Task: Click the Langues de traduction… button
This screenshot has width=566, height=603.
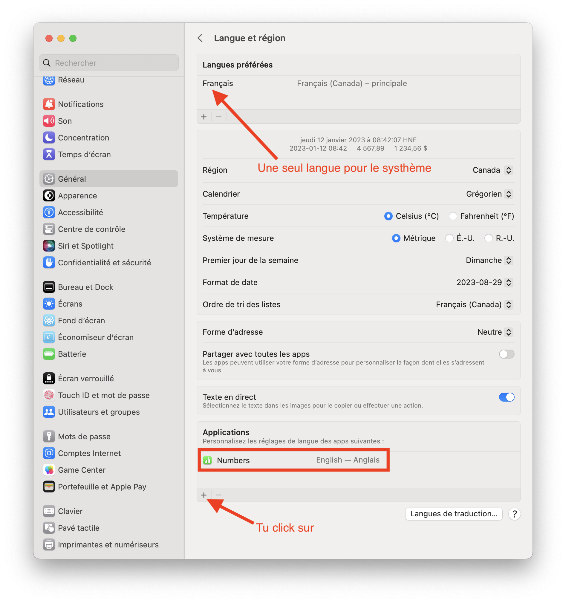Action: 453,514
